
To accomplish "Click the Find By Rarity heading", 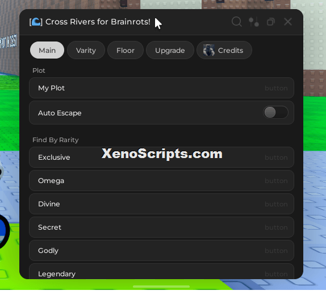I will [x=55, y=140].
